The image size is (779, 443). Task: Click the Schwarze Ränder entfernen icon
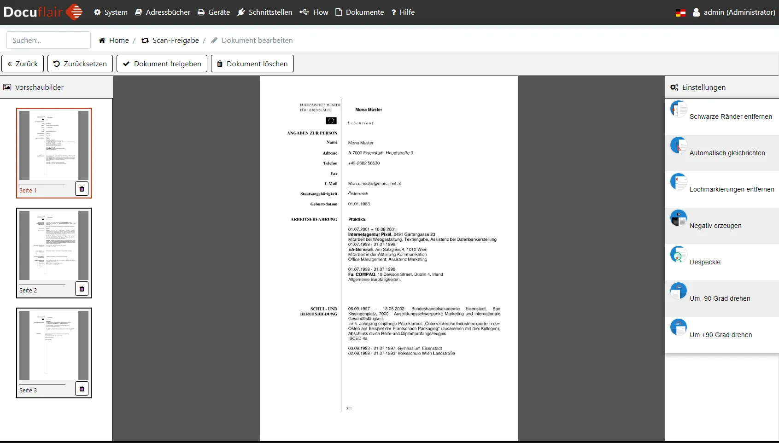(x=679, y=109)
